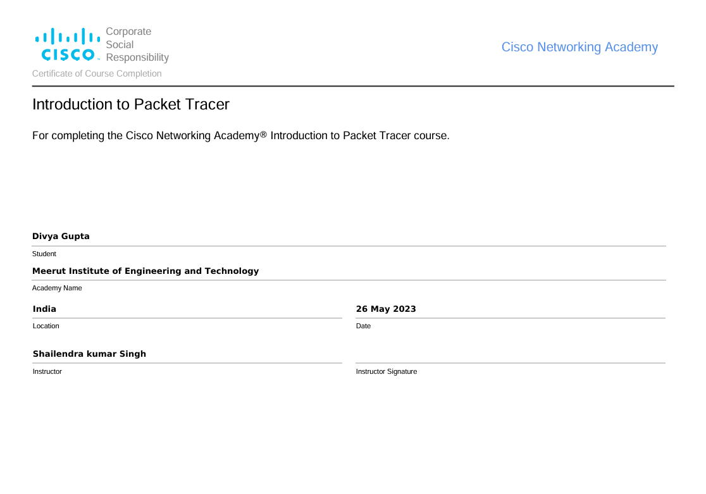This screenshot has height=494, width=706.
Task: Select instructor name Shailendra kumar Singh
Action: pyautogui.click(x=89, y=354)
